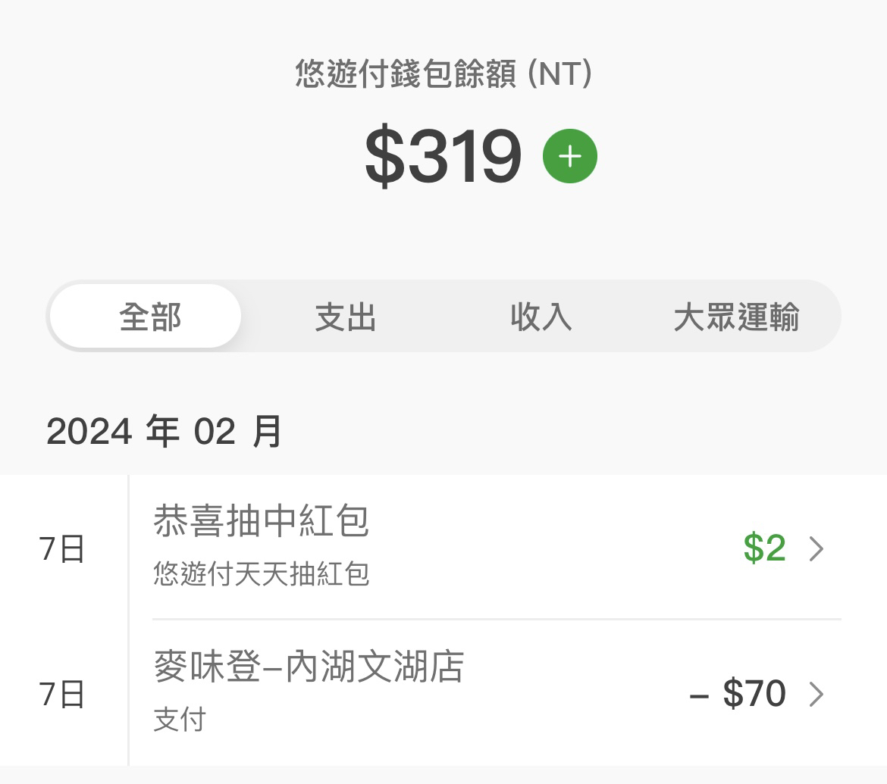Open the chevron beside – $70

coord(816,694)
